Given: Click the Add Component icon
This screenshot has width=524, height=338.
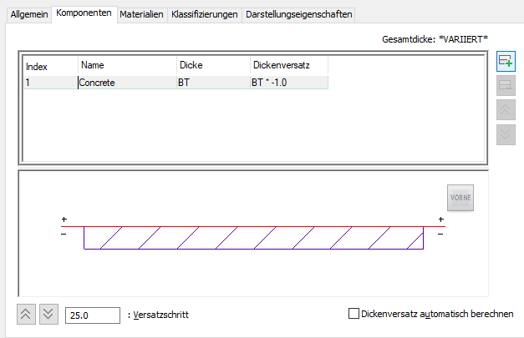Looking at the screenshot, I should (x=506, y=62).
